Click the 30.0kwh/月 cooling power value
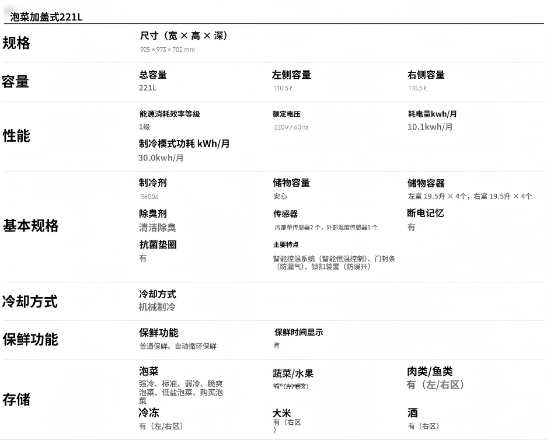547x440 pixels. 161,158
